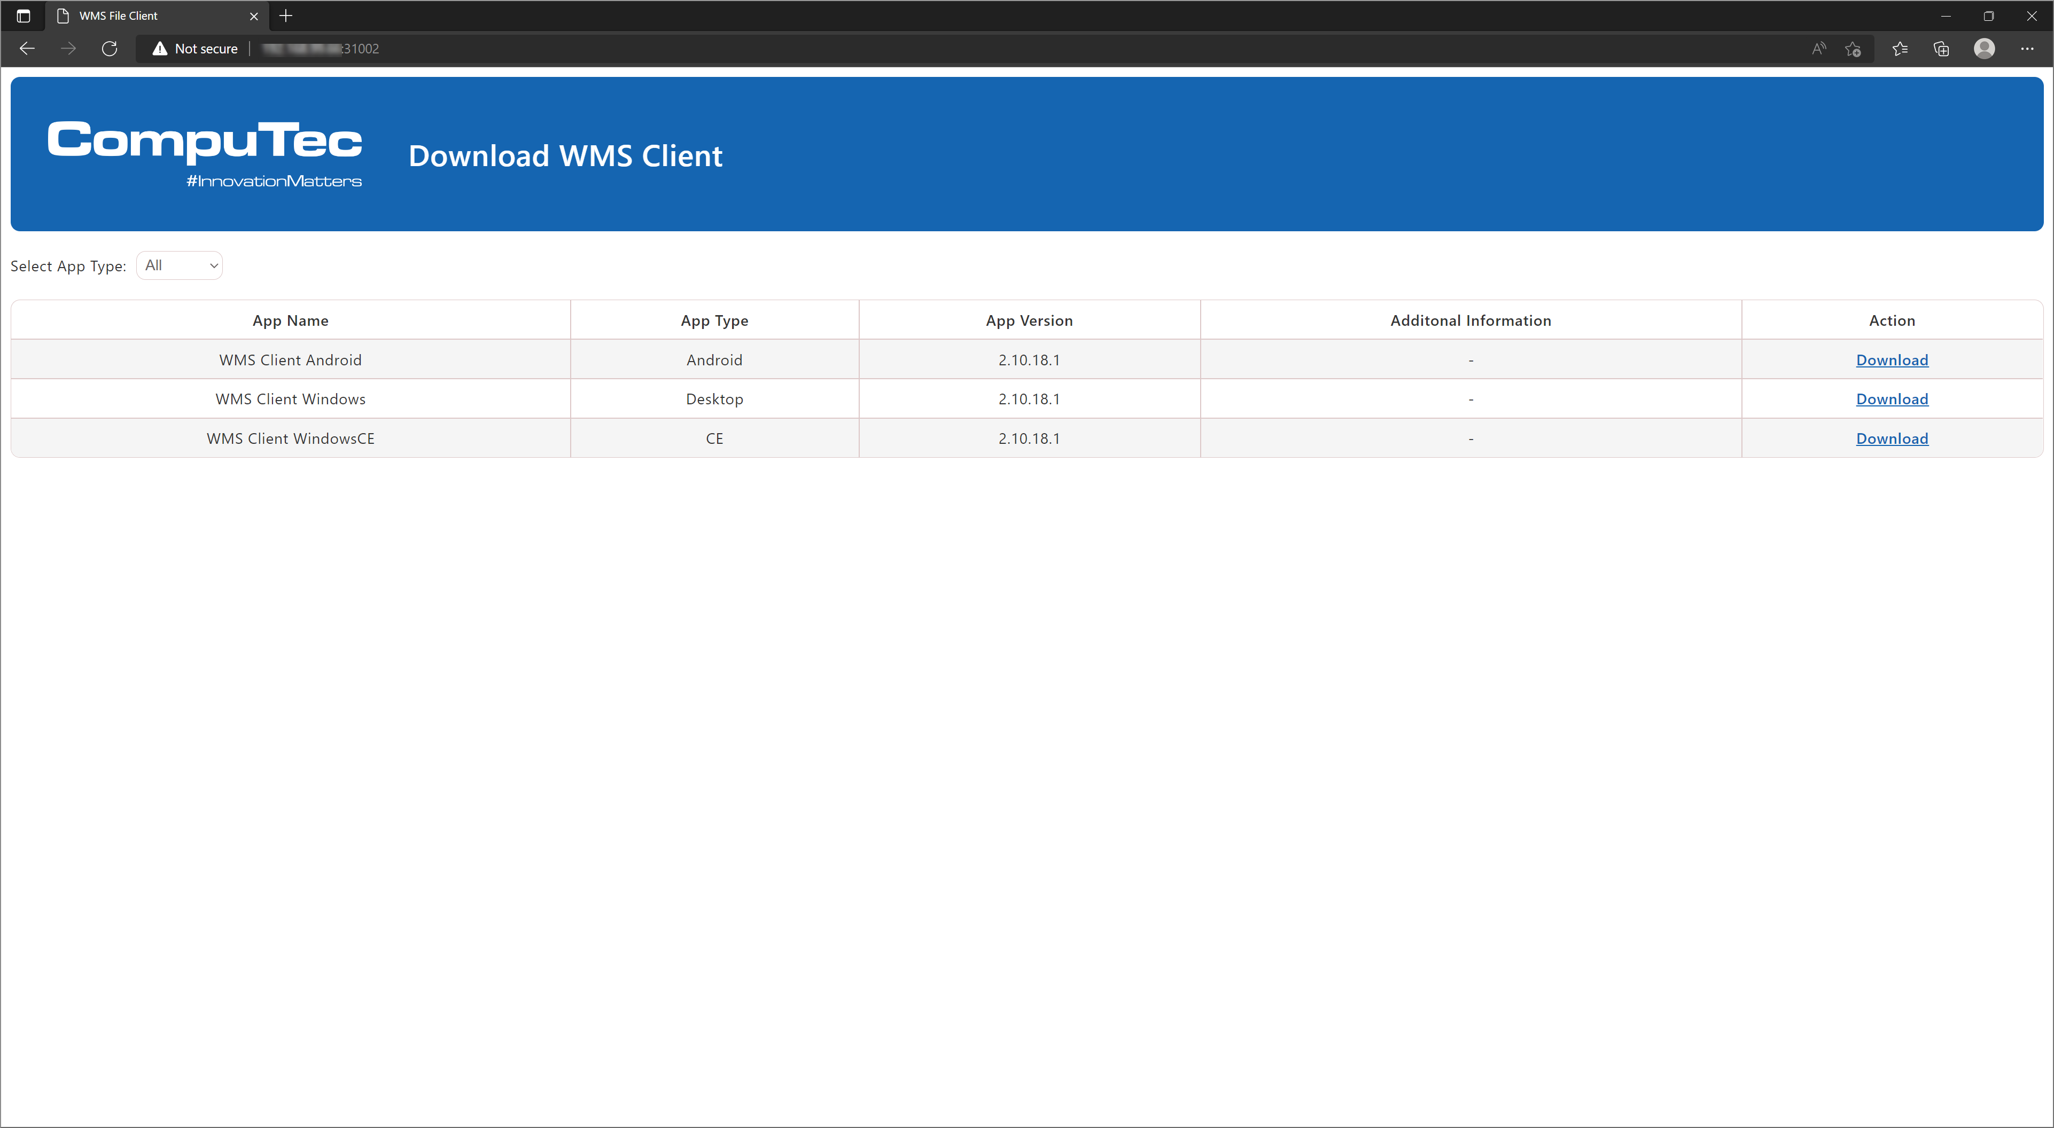
Task: Click the App Version column header
Action: pos(1029,320)
